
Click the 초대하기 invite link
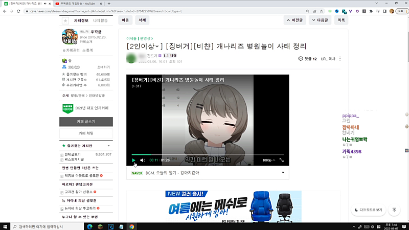pyautogui.click(x=103, y=67)
